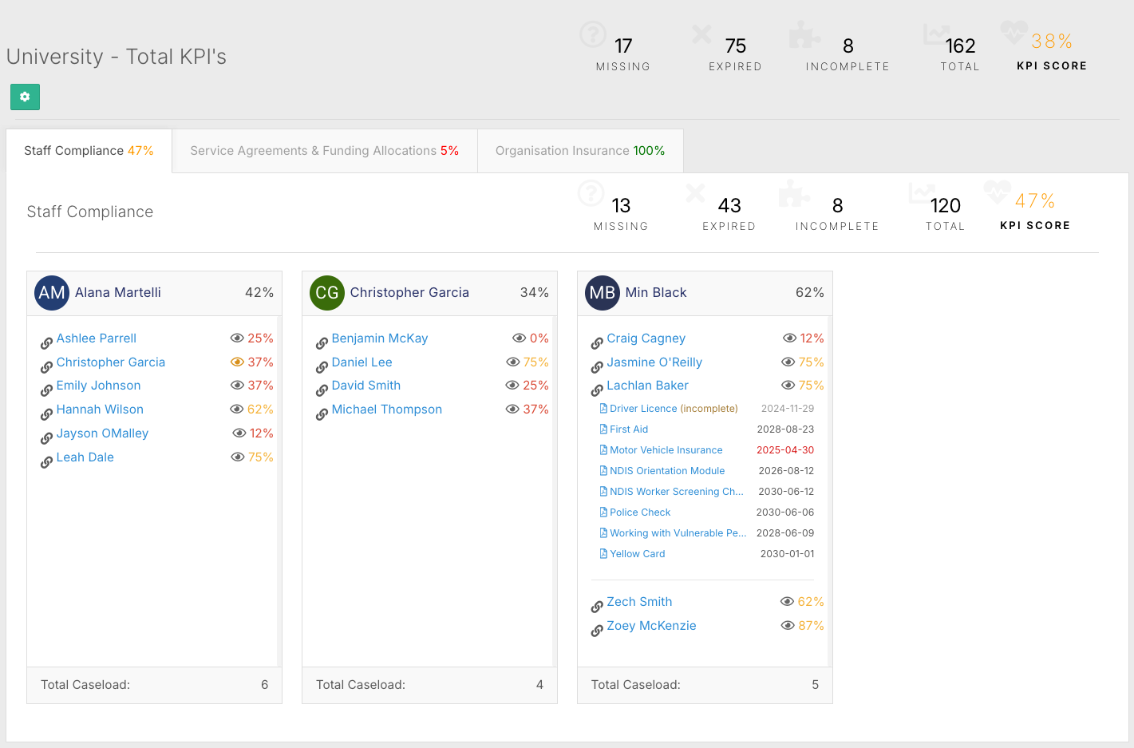Toggle eye icon for Hannah Wilson
Screen dimensions: 1134x748
(x=237, y=409)
